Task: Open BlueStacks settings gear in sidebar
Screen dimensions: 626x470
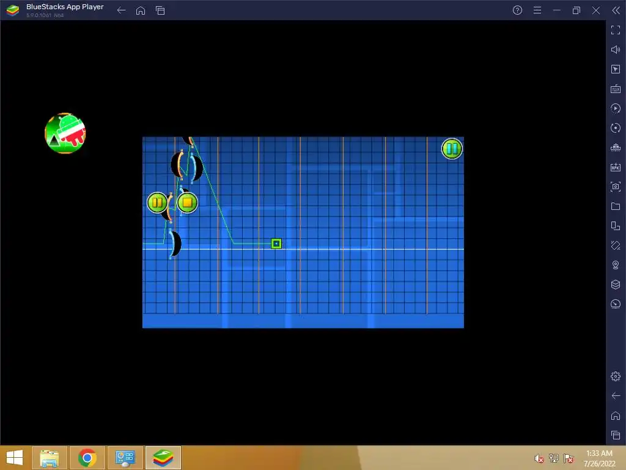Action: coord(616,376)
